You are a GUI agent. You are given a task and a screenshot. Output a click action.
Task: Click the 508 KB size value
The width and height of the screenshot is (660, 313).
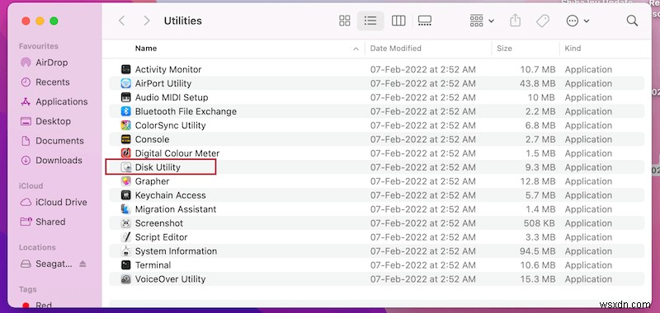540,223
